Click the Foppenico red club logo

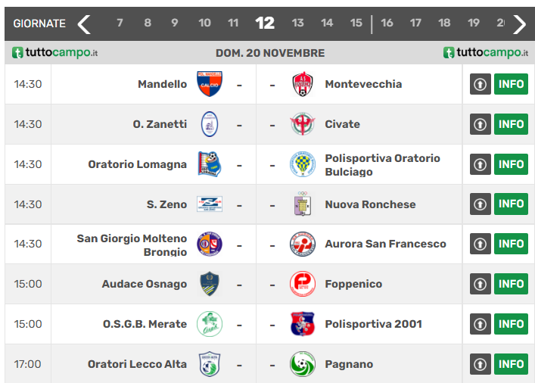303,284
